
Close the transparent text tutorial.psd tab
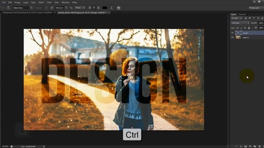point(55,13)
